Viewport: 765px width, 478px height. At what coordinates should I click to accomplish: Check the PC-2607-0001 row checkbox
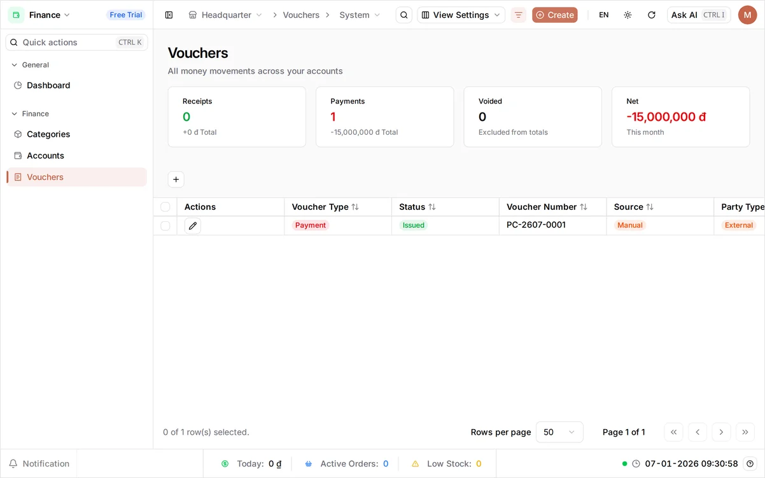[165, 226]
